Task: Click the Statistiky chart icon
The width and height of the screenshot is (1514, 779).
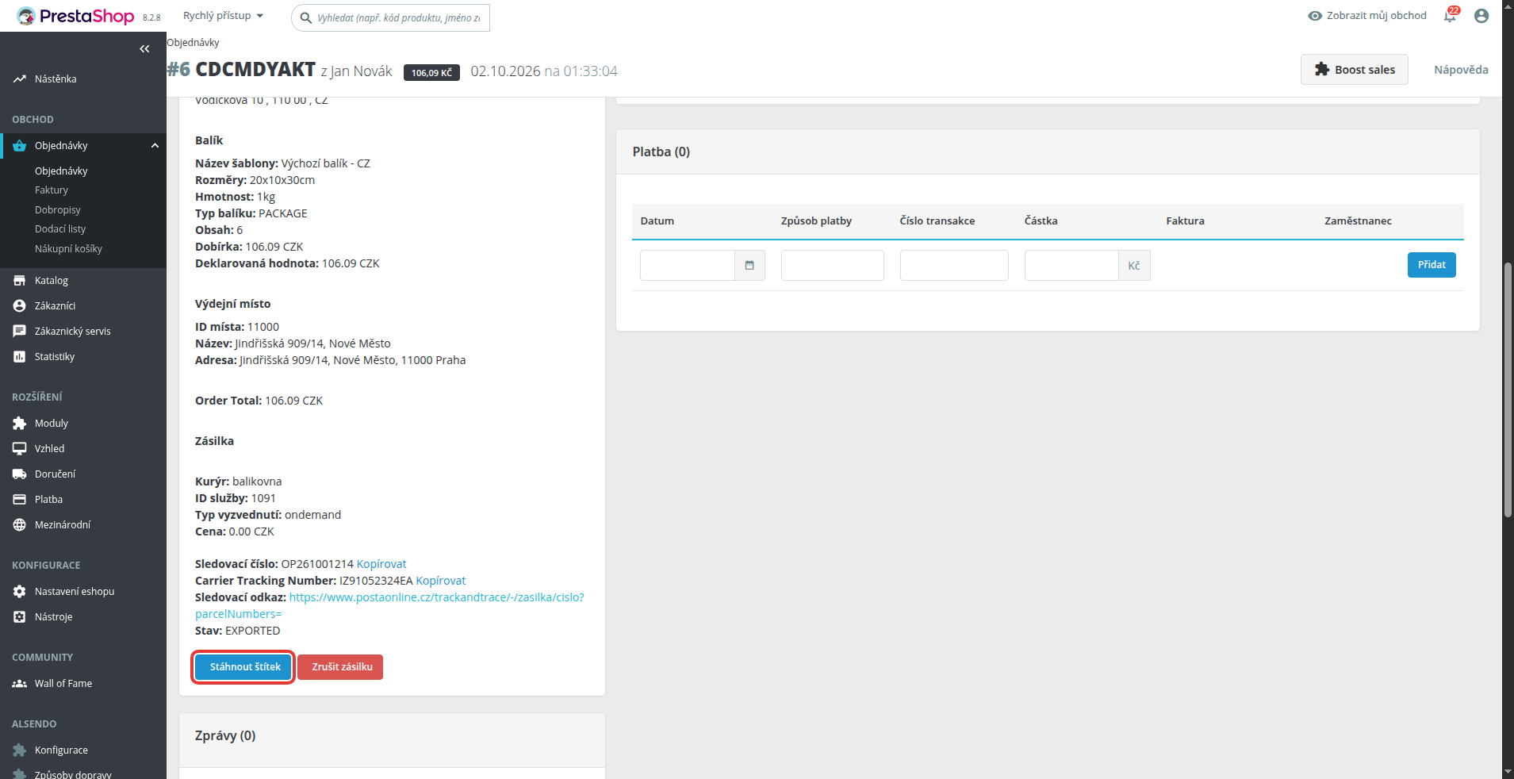Action: (20, 357)
